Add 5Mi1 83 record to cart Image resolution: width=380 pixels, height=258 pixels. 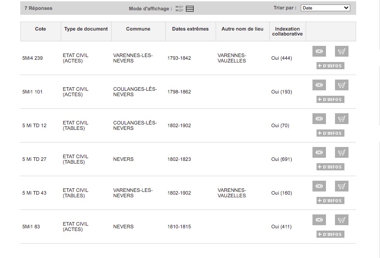(x=342, y=220)
